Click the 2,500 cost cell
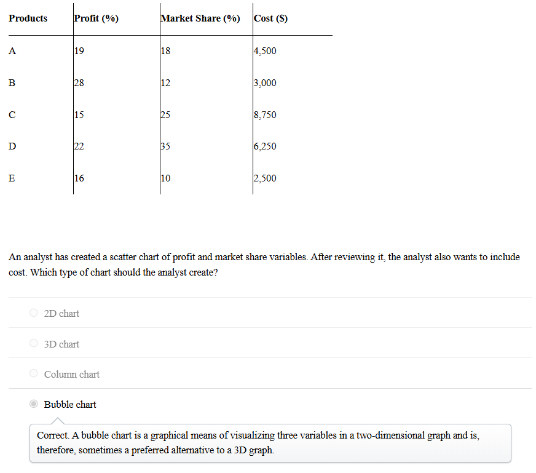 (265, 178)
